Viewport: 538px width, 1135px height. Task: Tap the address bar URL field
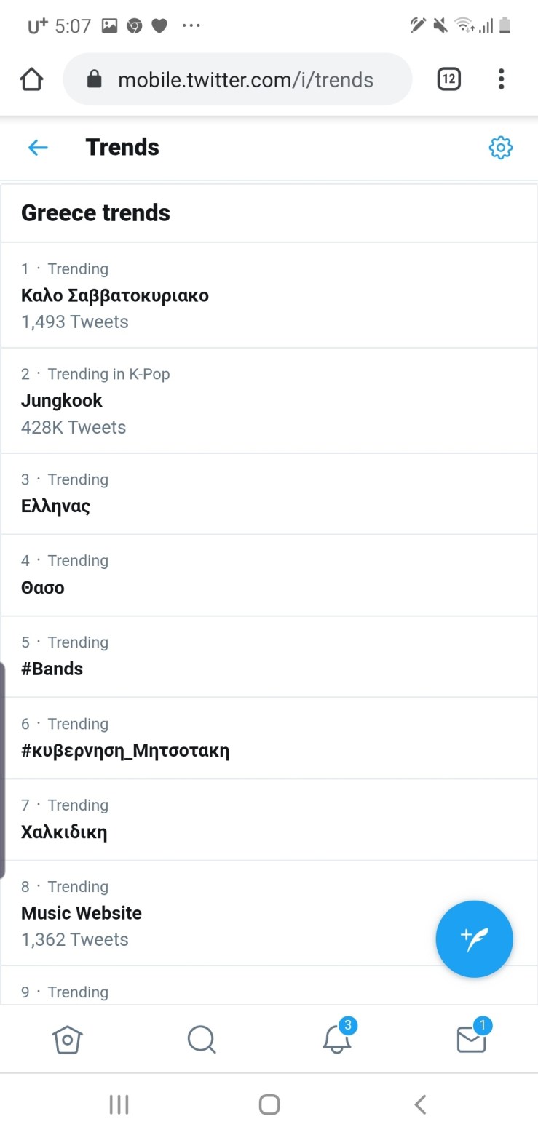(245, 79)
